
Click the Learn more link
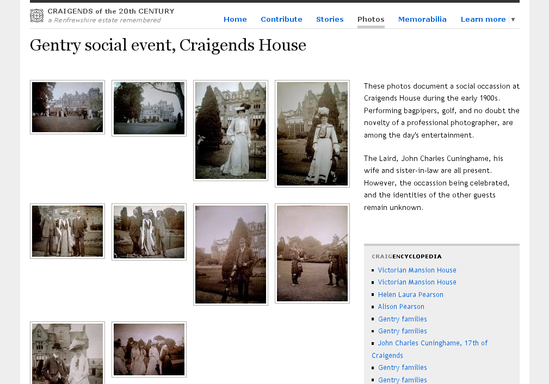point(483,20)
